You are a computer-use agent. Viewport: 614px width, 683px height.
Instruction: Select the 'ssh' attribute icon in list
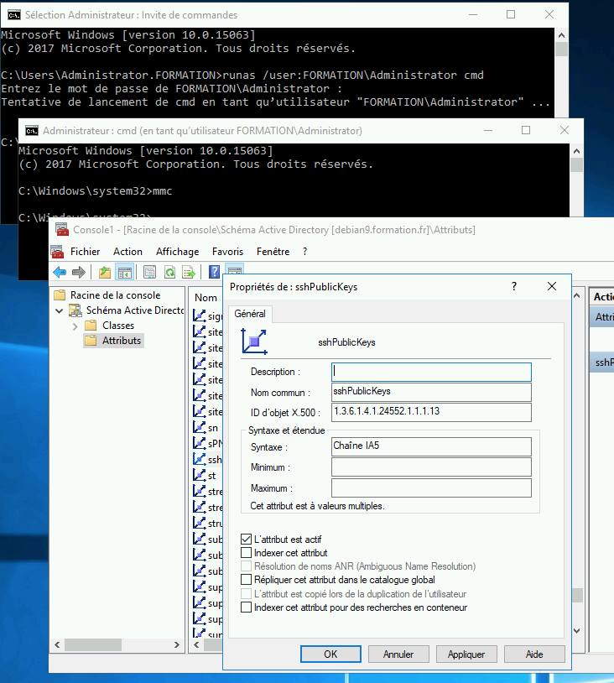pos(200,459)
